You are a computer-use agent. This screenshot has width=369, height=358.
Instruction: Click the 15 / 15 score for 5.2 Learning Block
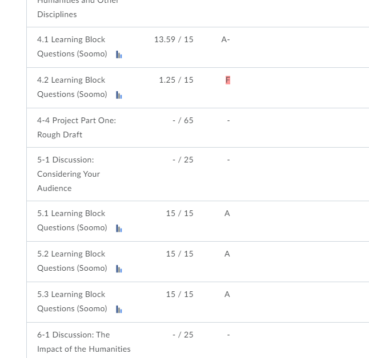pyautogui.click(x=179, y=254)
